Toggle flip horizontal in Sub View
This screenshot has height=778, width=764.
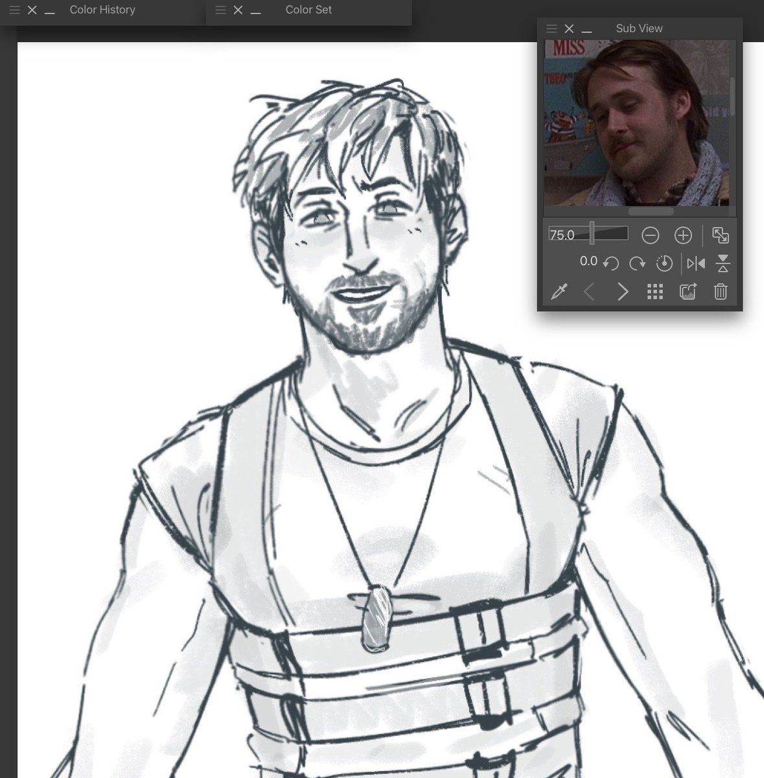click(x=696, y=263)
